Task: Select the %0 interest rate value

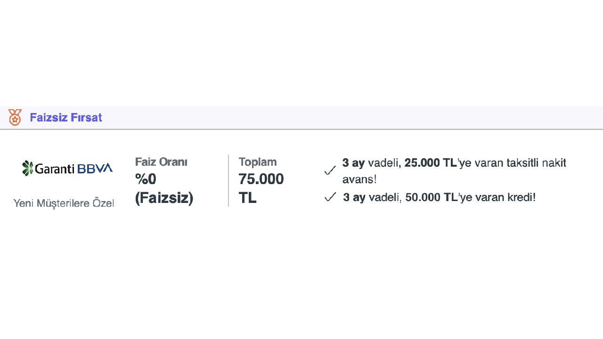Action: (146, 179)
